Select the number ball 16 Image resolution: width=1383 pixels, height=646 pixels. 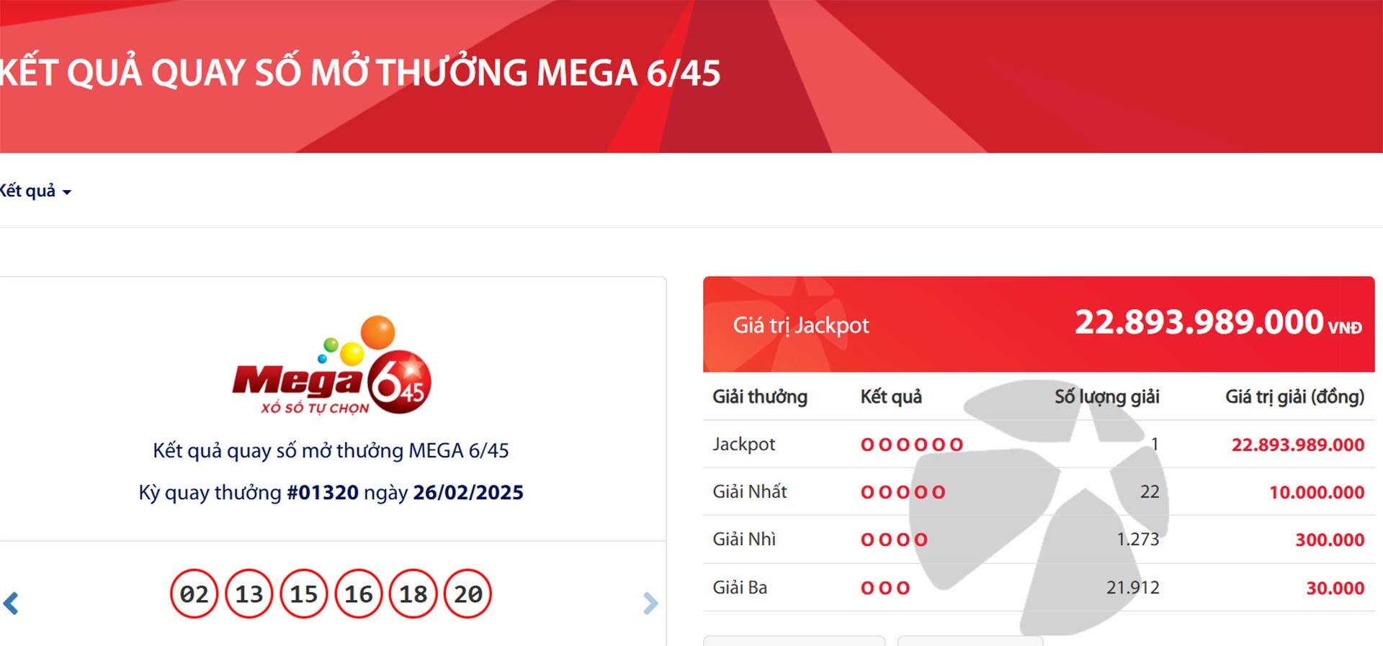[359, 594]
